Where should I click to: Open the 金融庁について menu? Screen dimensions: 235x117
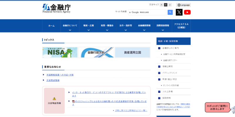[x=70, y=25]
